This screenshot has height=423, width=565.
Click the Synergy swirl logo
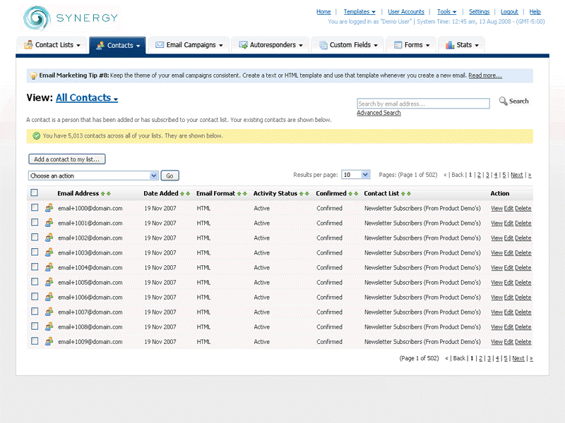tap(36, 18)
